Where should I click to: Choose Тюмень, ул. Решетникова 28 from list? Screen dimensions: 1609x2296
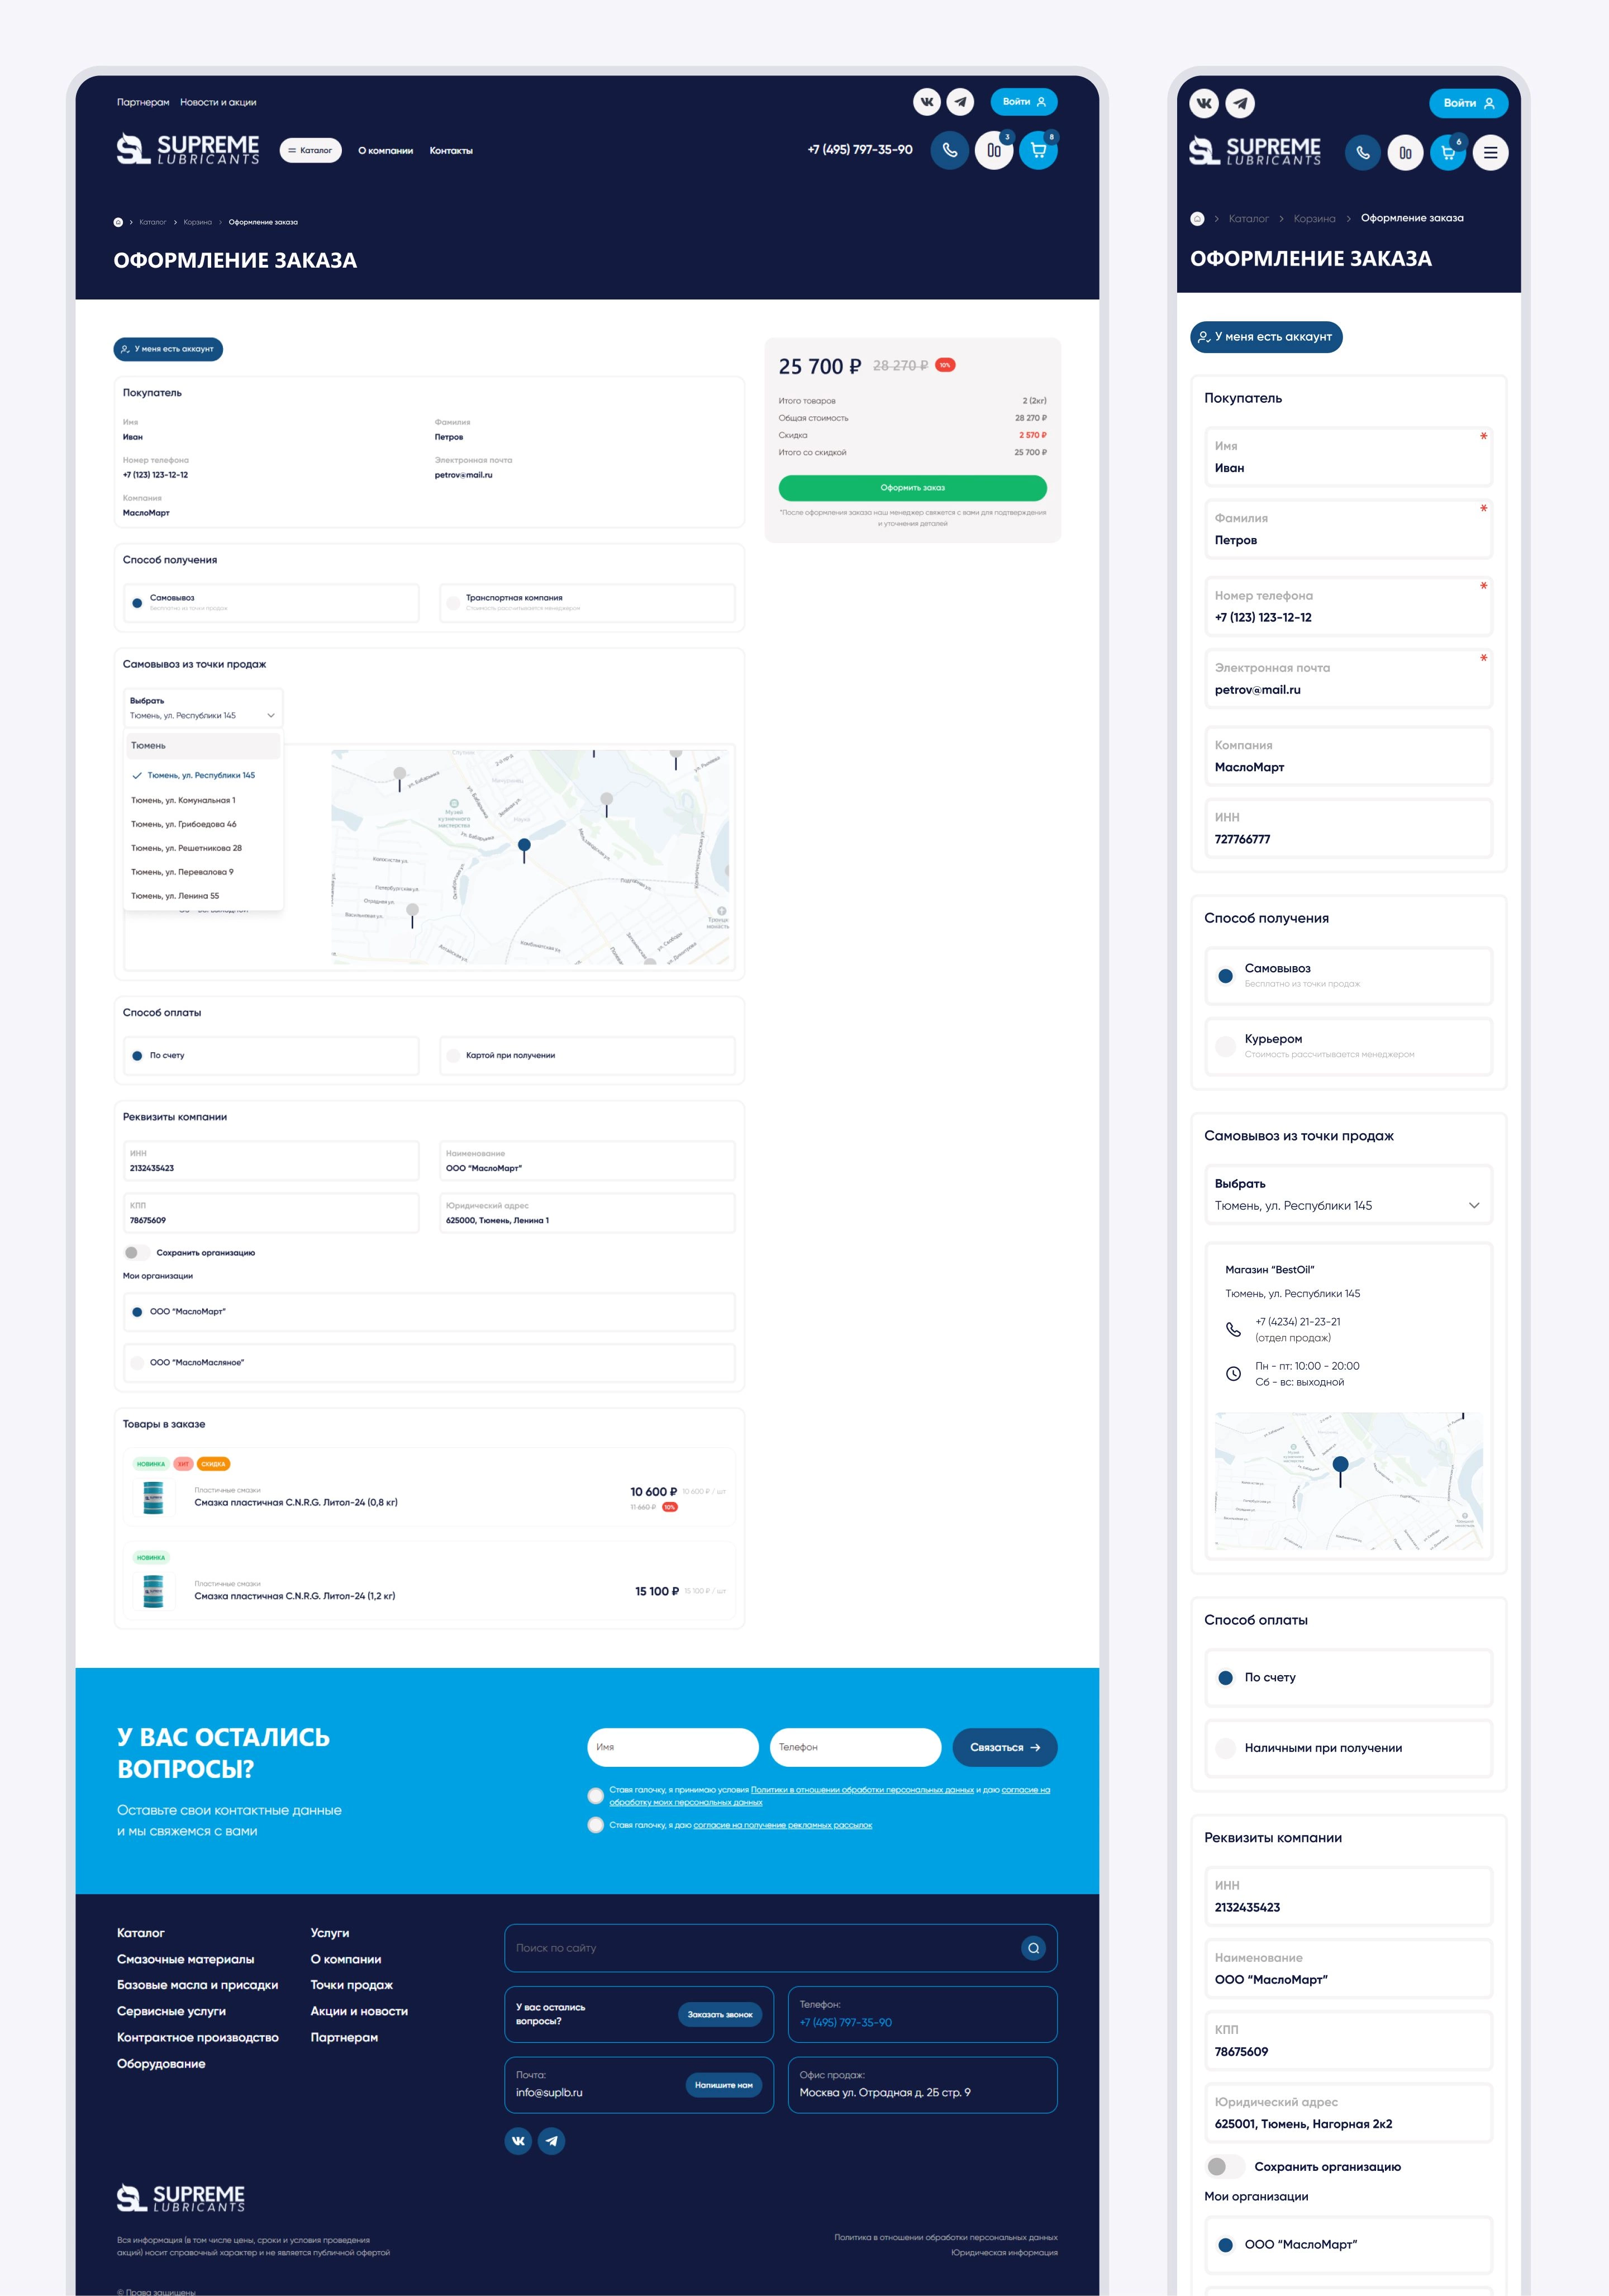(186, 848)
